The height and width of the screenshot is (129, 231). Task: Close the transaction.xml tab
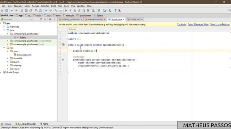[x=105, y=19]
